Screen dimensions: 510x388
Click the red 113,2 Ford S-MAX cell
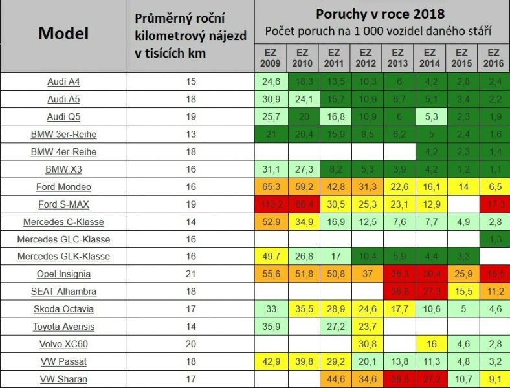tap(271, 204)
